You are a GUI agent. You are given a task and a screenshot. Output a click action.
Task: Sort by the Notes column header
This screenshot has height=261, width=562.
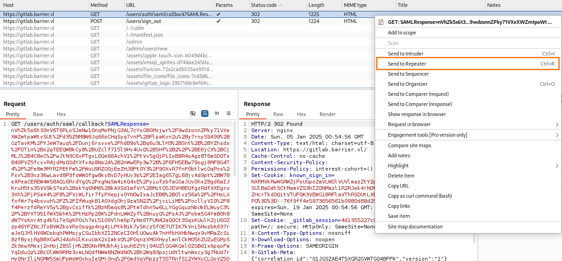[x=523, y=5]
